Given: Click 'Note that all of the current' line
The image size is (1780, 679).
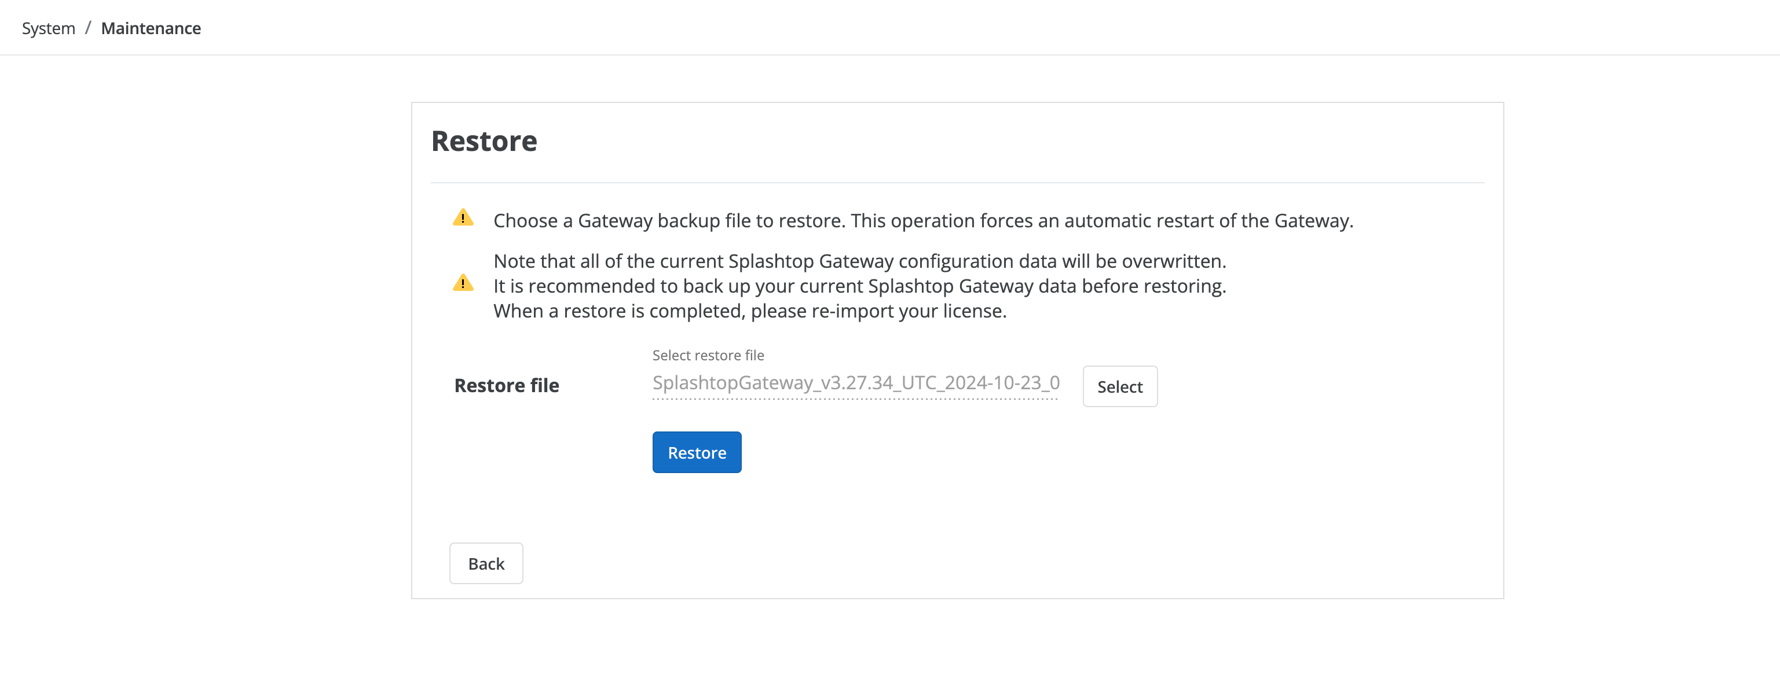Looking at the screenshot, I should coord(859,261).
